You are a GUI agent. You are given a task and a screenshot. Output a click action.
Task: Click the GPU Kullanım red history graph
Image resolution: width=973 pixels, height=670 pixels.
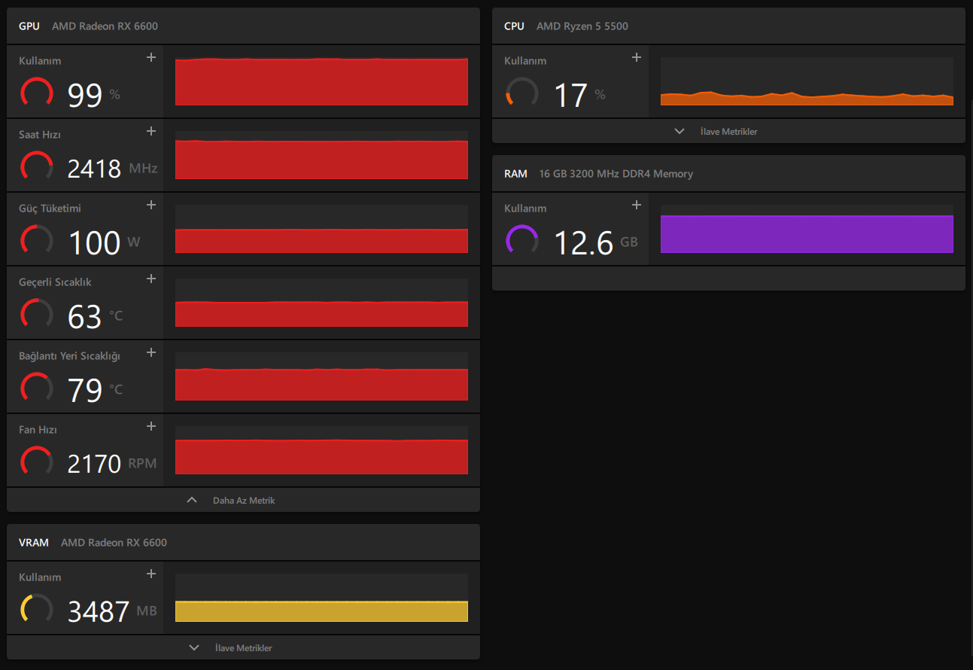[x=321, y=81]
